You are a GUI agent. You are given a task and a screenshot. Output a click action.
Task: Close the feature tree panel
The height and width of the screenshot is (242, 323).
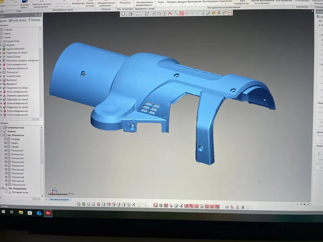point(40,15)
